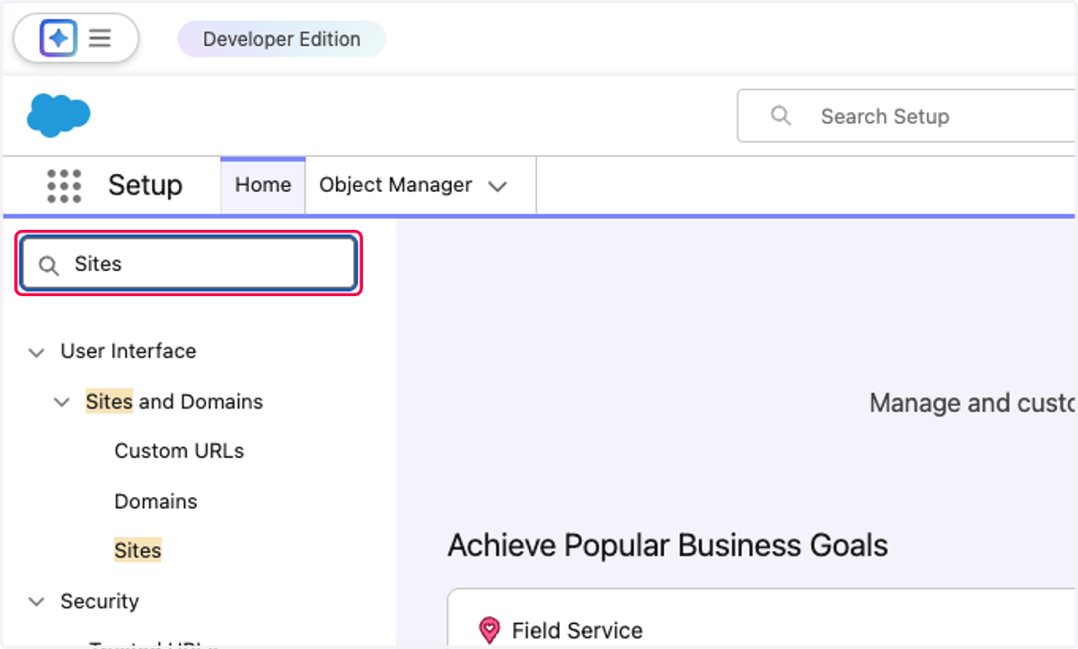Collapse the User Interface section chevron
Screen dimensions: 1078x649
coord(37,352)
